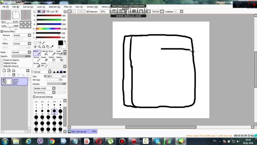Adjust the layer Opacity slider

coord(21,56)
